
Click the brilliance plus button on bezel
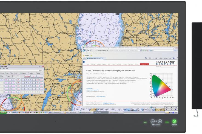tap(160, 121)
